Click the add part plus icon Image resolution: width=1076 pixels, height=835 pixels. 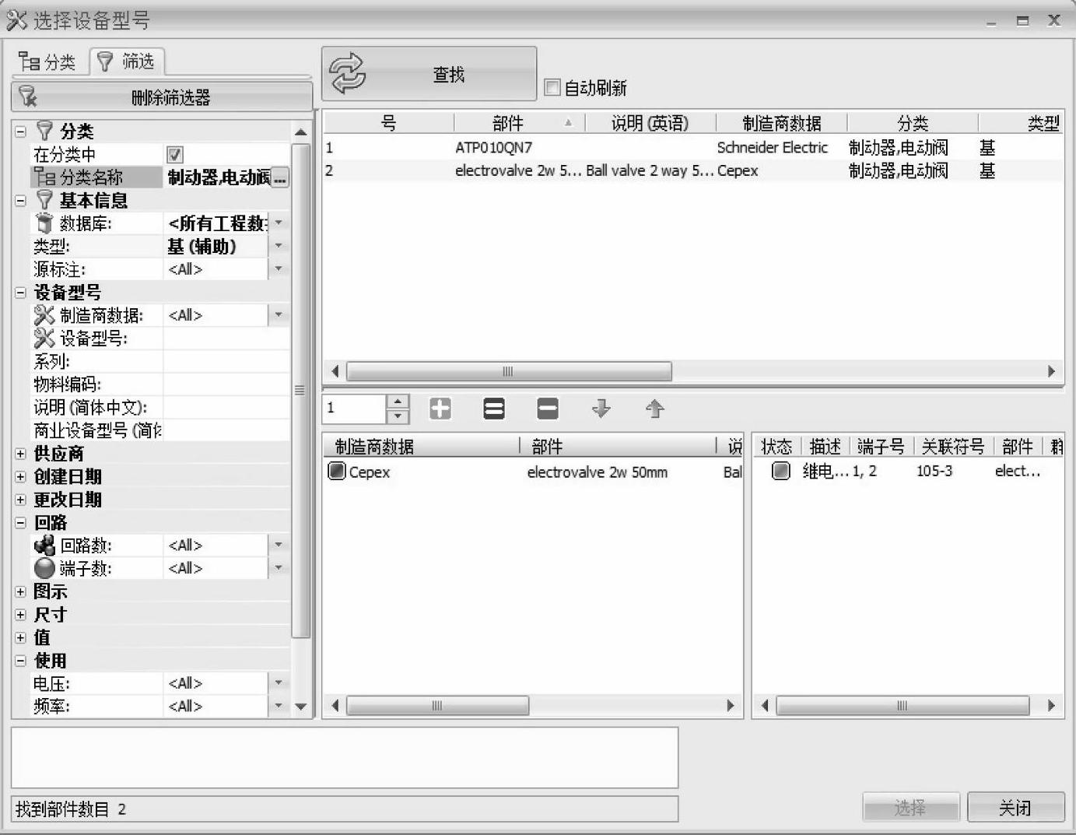pyautogui.click(x=440, y=409)
